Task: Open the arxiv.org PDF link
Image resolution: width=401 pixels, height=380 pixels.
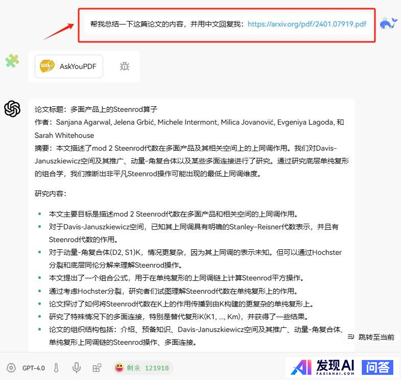Action: 306,24
